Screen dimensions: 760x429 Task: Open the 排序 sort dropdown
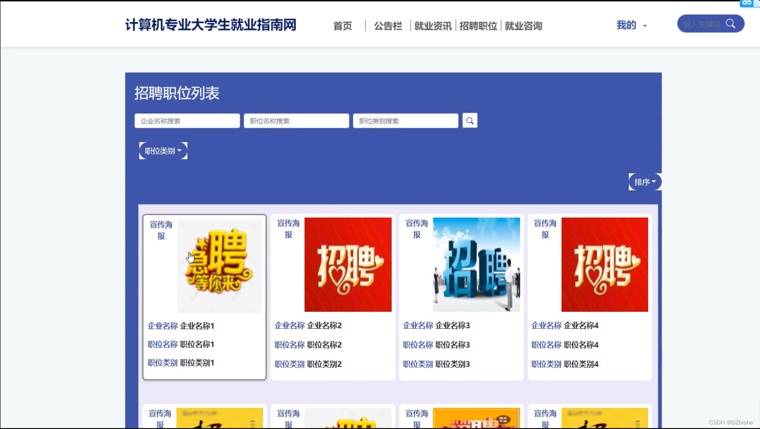click(x=645, y=182)
